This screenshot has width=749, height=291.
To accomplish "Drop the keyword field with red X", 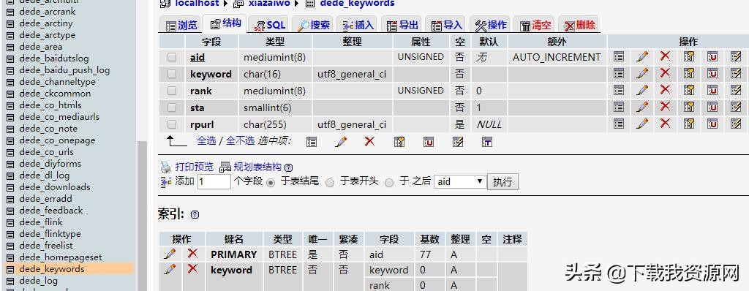I will click(665, 74).
